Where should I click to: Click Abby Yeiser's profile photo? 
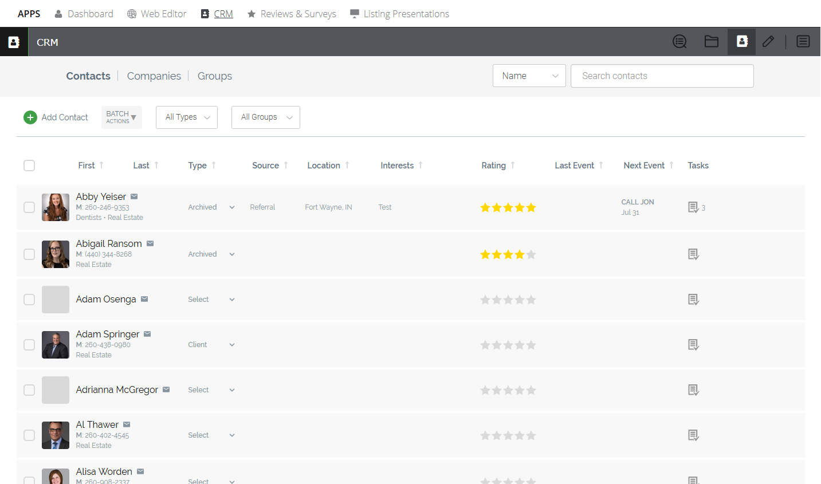56,207
